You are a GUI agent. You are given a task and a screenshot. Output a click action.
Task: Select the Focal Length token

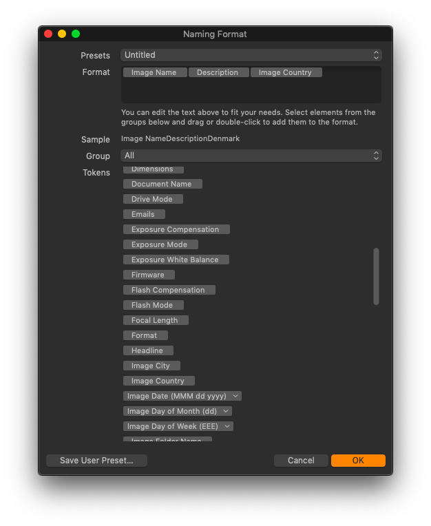[x=156, y=320]
